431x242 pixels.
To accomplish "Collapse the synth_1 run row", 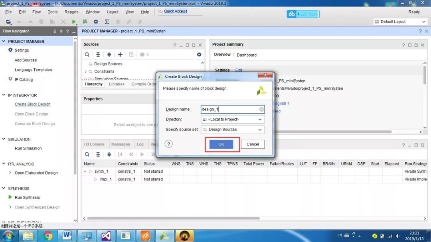I will (85, 171).
